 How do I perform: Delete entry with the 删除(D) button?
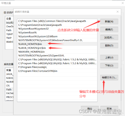[x=109, y=46]
